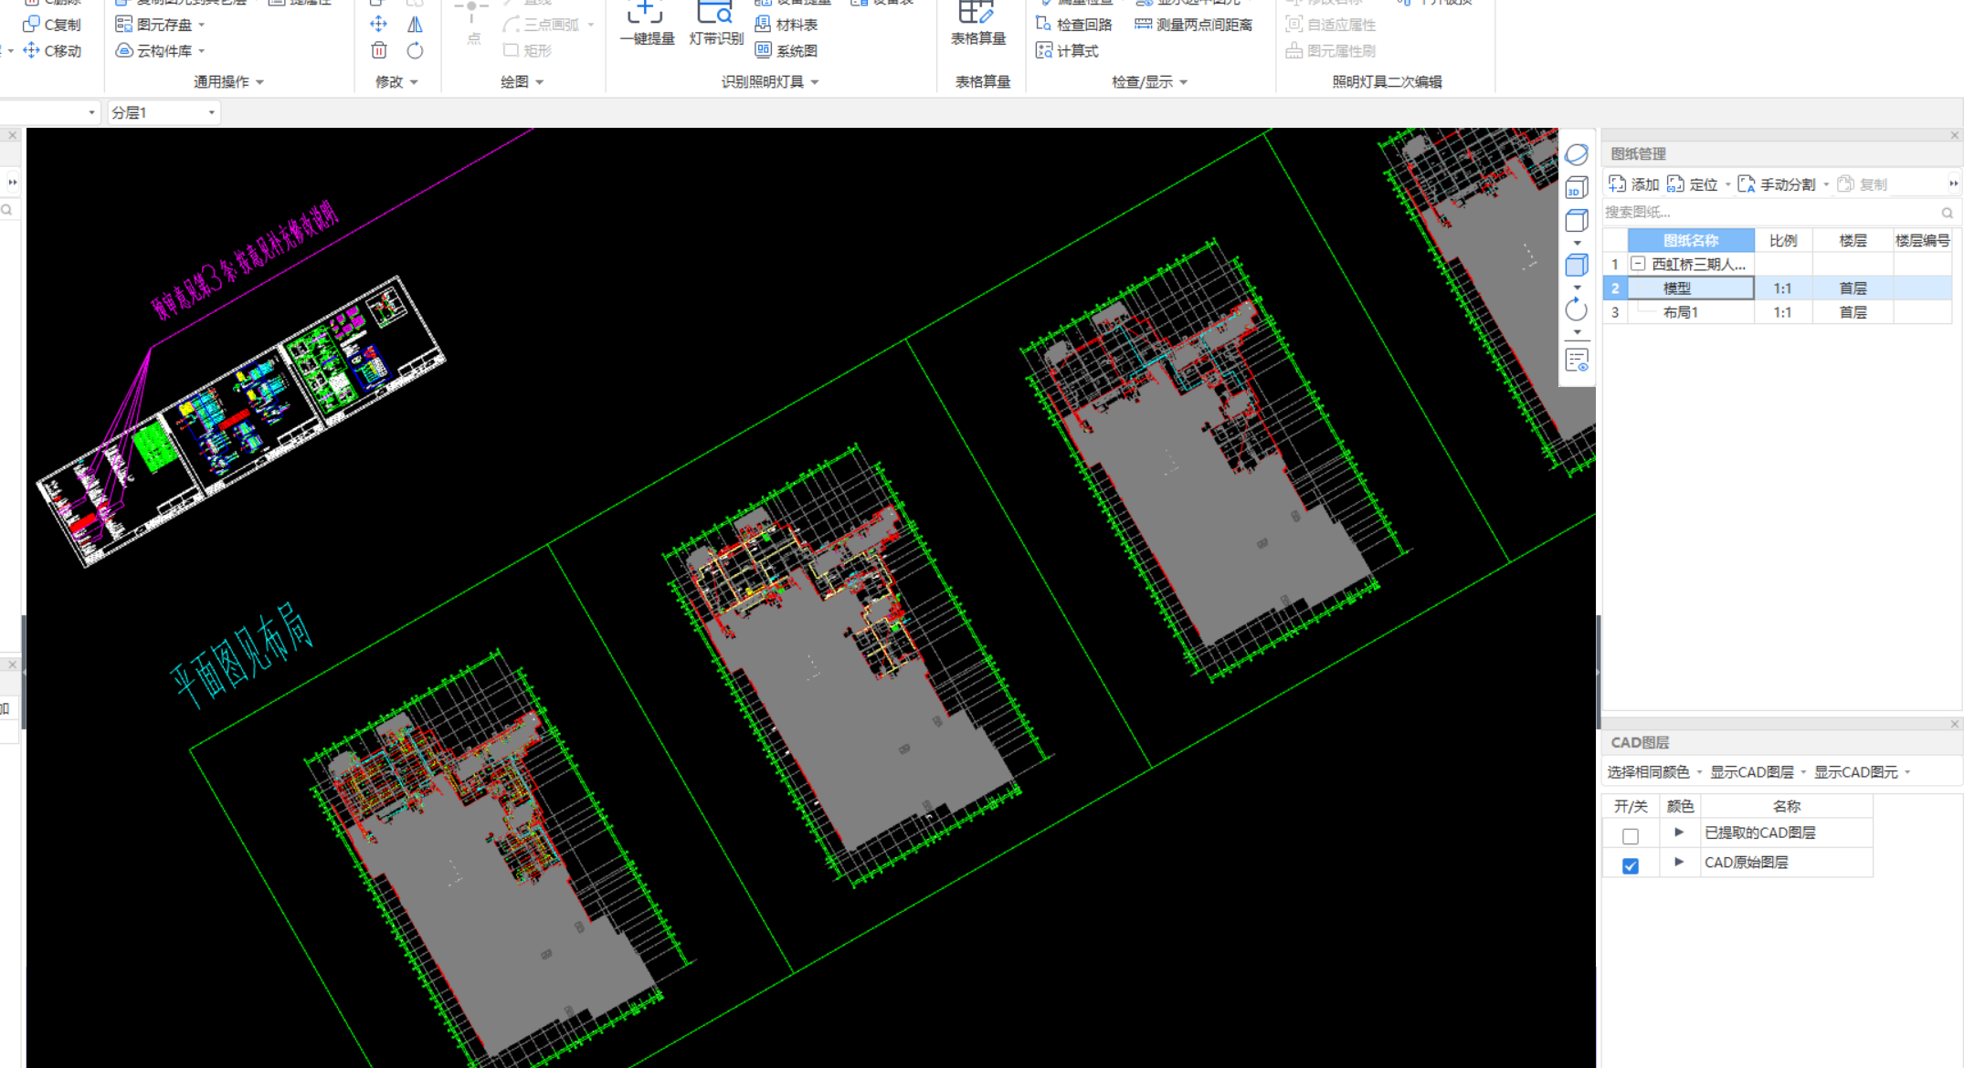
Task: Click the 灯带识别 tool
Action: pyautogui.click(x=716, y=24)
